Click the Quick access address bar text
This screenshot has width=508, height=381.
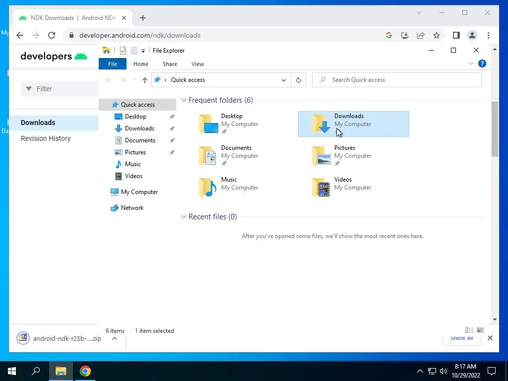click(188, 80)
